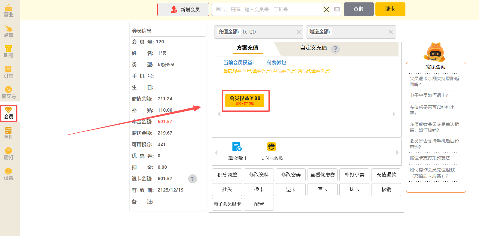Click the 充值金额 input field

click(x=269, y=32)
